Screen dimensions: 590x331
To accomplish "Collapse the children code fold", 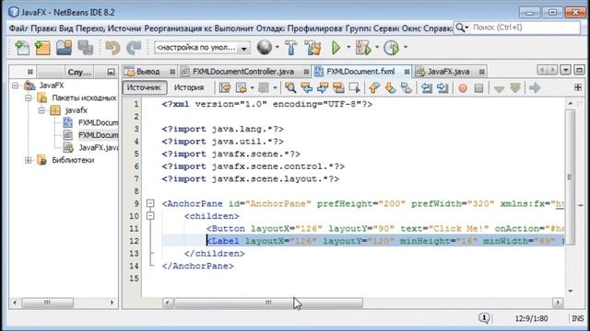I will click(150, 216).
